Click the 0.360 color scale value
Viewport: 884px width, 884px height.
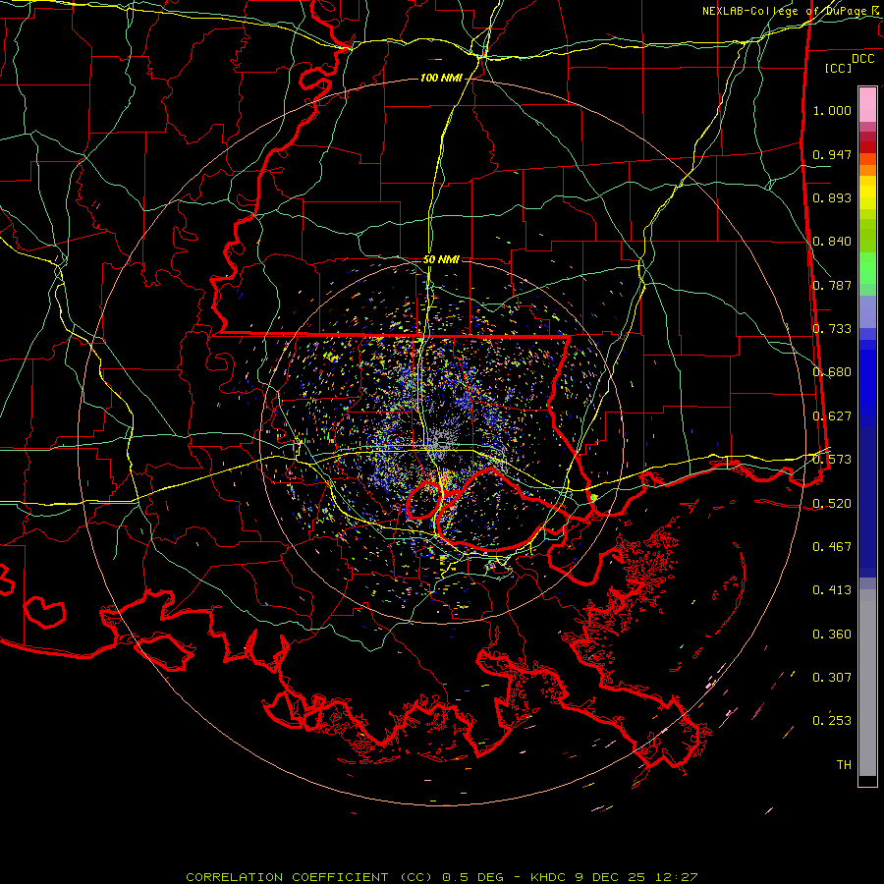(832, 635)
